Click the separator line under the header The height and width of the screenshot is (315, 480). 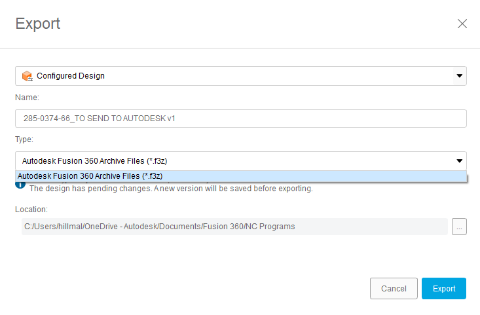coord(240,48)
